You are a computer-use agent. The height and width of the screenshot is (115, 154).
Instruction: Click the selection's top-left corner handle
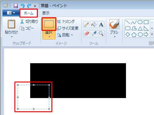[x=18, y=85]
